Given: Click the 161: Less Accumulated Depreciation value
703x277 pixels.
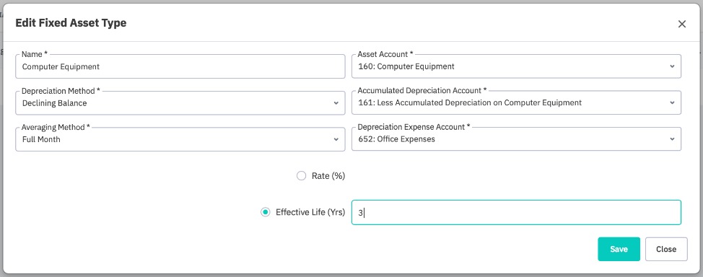Looking at the screenshot, I should 470,102.
